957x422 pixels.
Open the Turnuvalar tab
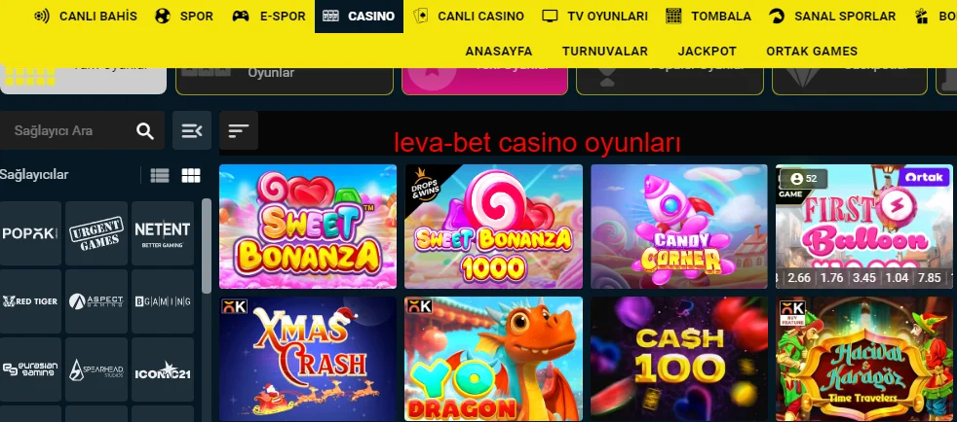605,52
